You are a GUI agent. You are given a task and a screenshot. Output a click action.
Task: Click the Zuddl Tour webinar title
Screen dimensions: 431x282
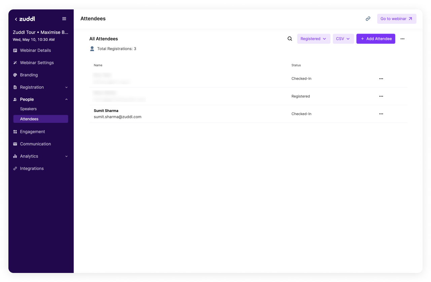pos(40,32)
